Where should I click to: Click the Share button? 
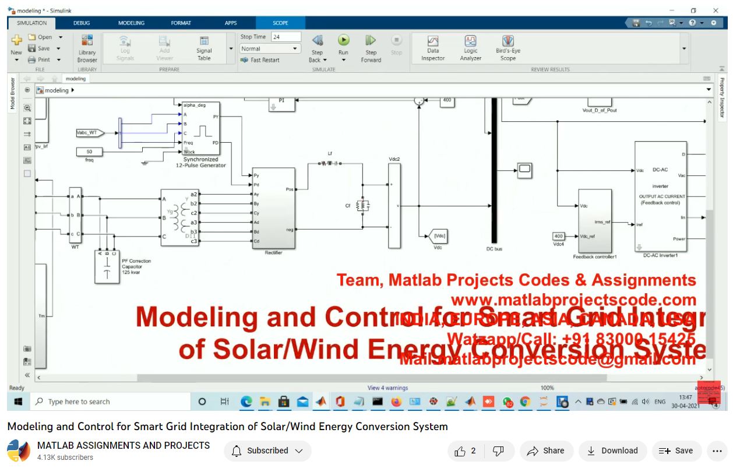(546, 451)
